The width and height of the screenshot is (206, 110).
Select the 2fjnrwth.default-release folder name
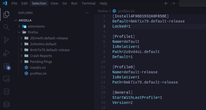point(49,38)
